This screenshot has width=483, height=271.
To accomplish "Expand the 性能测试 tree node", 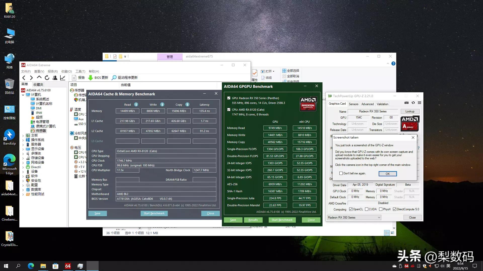I will [x=23, y=194].
